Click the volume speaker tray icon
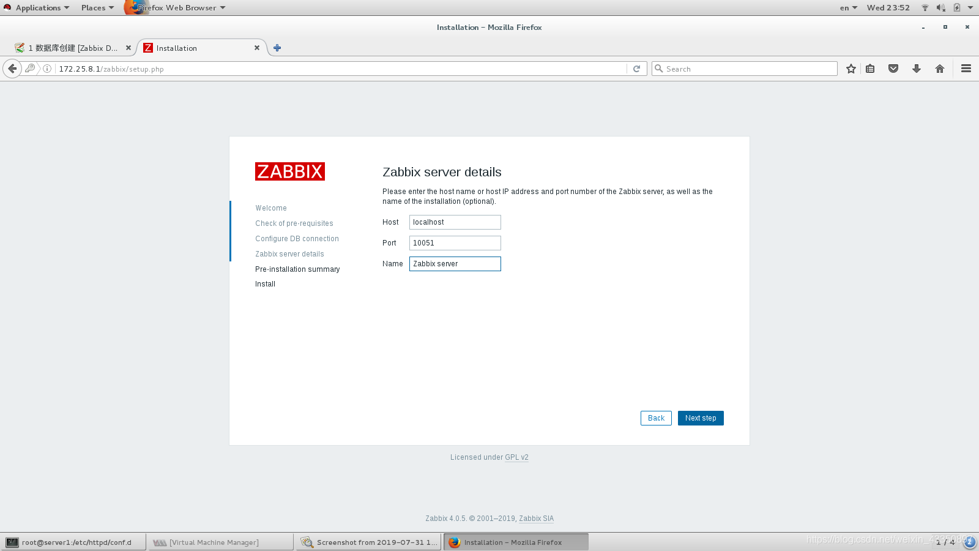Screen dimensions: 979x551 tap(941, 8)
